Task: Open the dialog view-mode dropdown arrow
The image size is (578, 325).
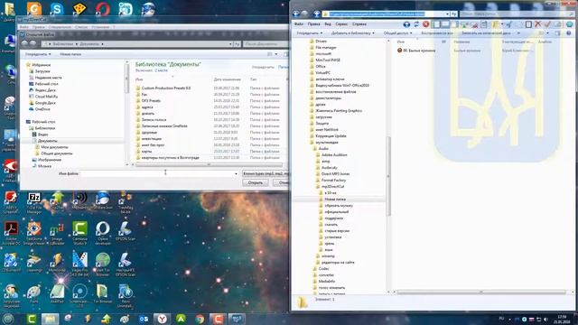Action: 276,54
